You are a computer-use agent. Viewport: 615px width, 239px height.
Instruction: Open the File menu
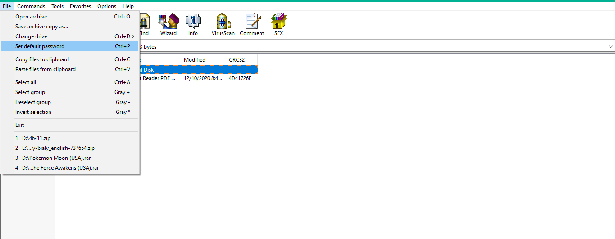(x=7, y=6)
